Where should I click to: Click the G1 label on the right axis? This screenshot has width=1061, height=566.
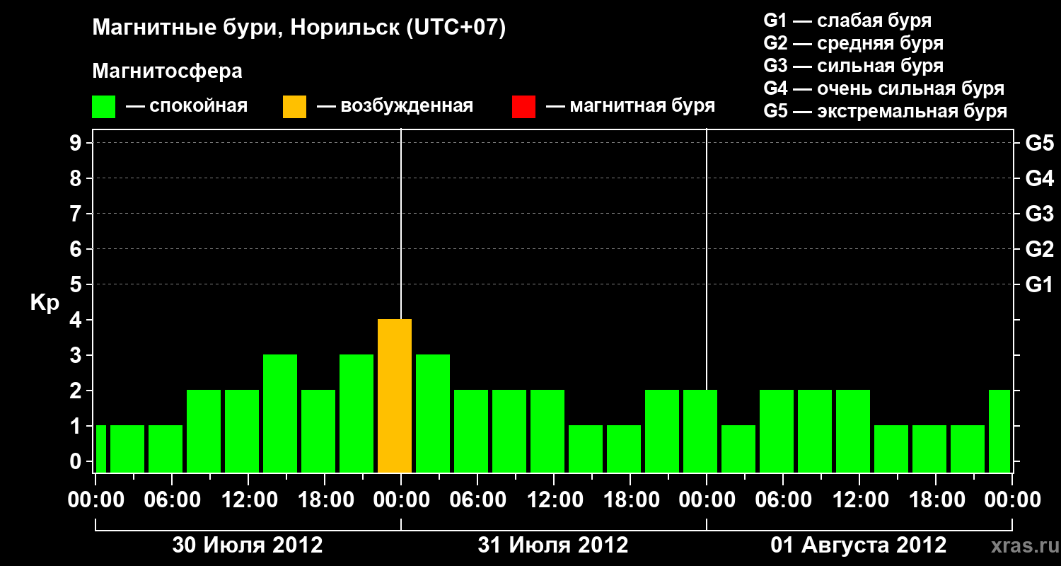point(1039,284)
